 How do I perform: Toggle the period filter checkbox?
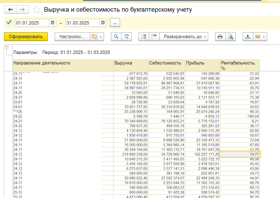pyautogui.click(x=9, y=23)
